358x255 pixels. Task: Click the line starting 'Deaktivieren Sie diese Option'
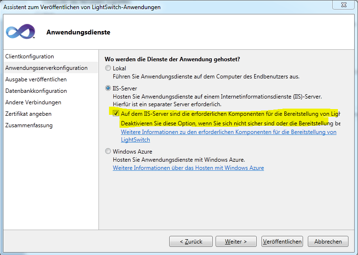click(x=230, y=123)
